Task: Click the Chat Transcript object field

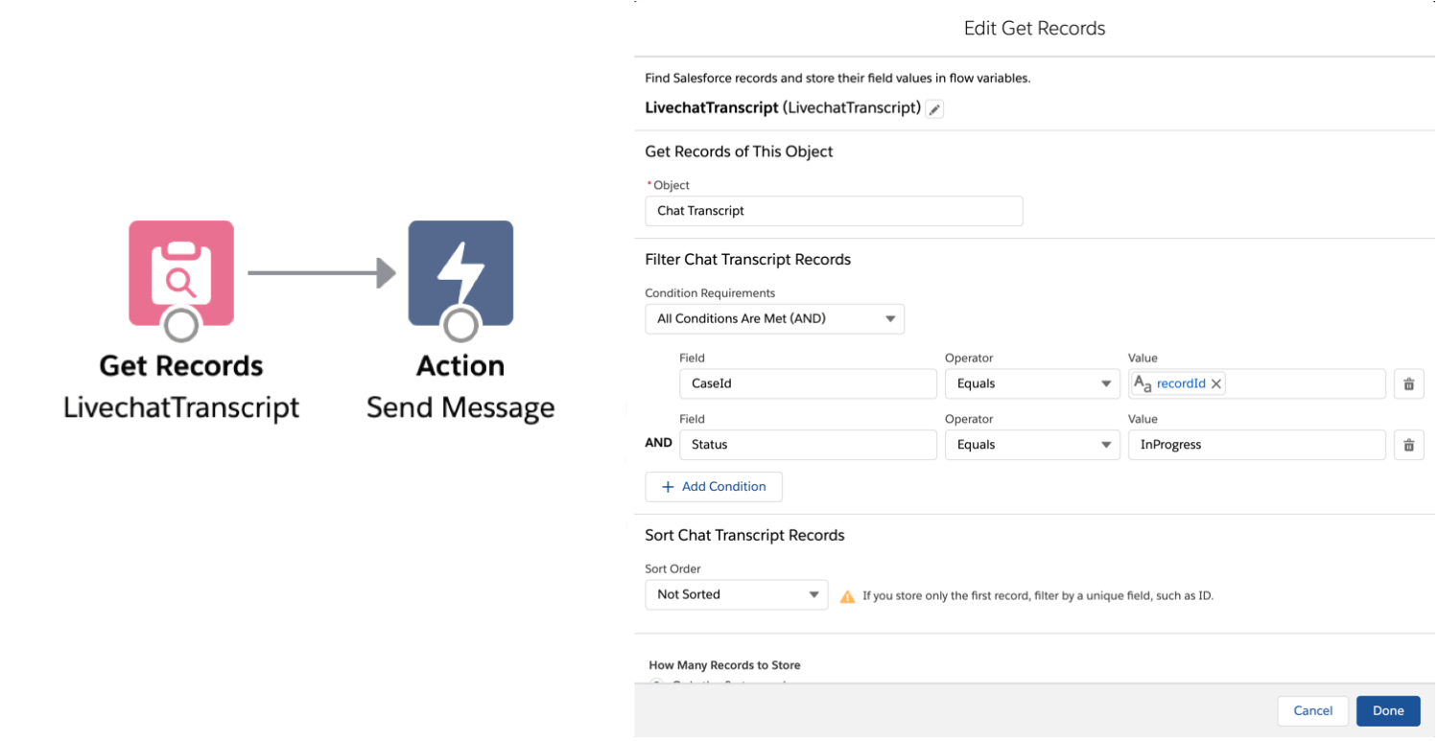Action: [x=834, y=210]
